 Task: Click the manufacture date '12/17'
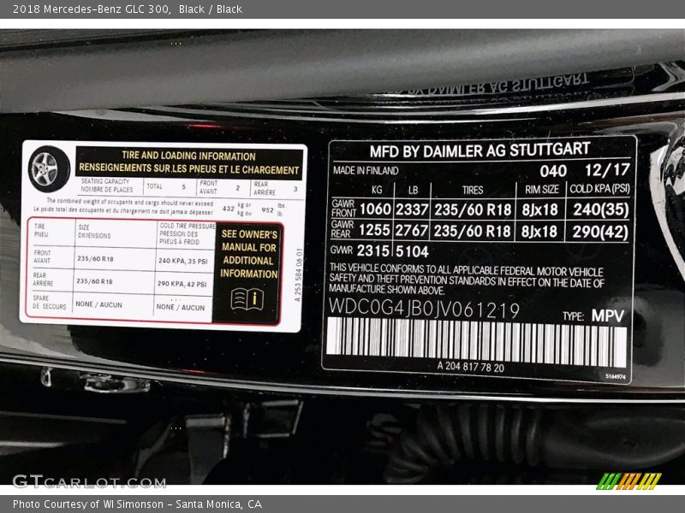(x=607, y=169)
